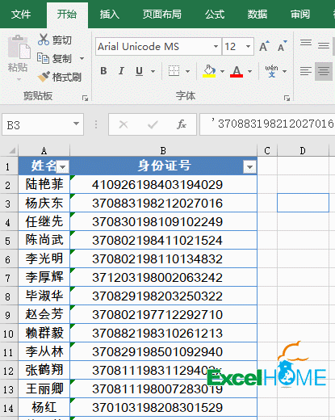This screenshot has height=420, width=335.
Task: Open Clipboard (剪贴板) dialog launcher
Action: point(86,99)
